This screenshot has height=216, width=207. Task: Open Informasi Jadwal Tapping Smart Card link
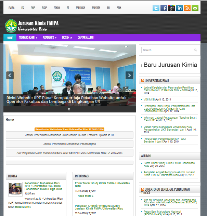[x=170, y=119]
